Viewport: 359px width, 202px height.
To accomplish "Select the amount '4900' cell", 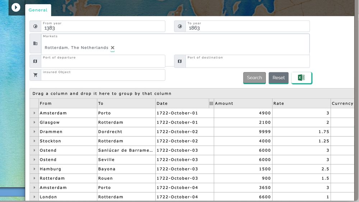I will (243, 113).
